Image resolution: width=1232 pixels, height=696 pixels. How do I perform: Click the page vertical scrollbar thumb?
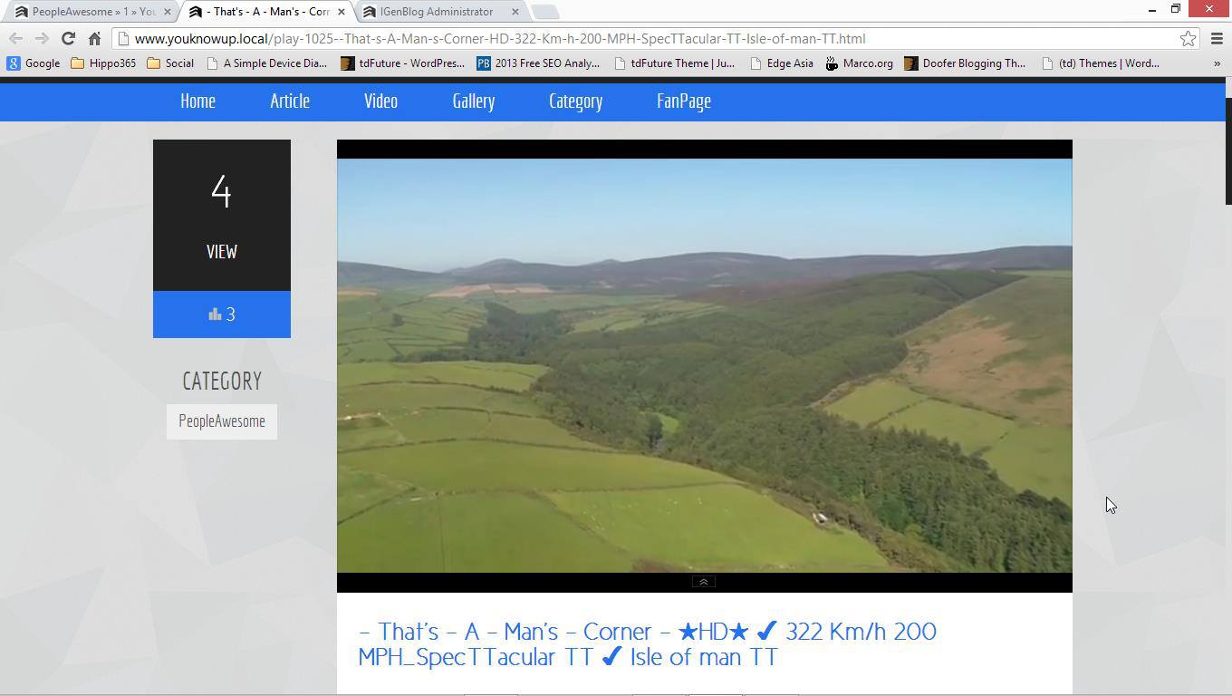click(1228, 150)
